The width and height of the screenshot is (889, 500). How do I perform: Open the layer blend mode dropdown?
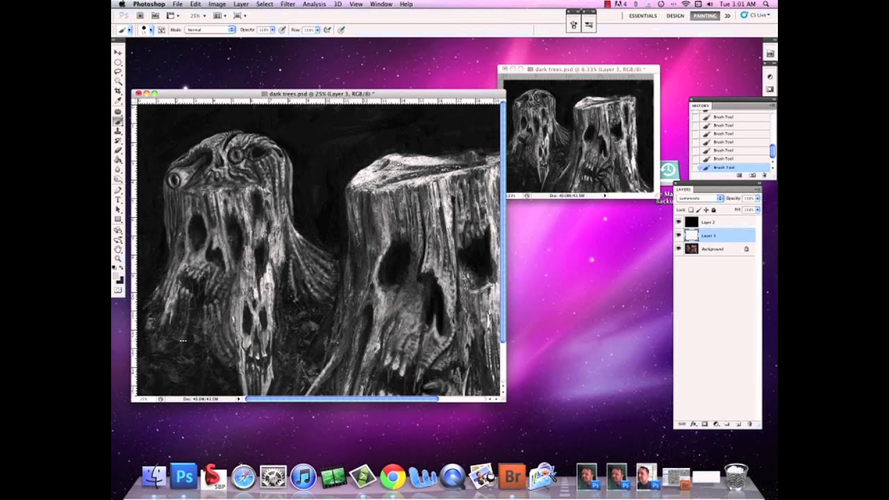(700, 199)
